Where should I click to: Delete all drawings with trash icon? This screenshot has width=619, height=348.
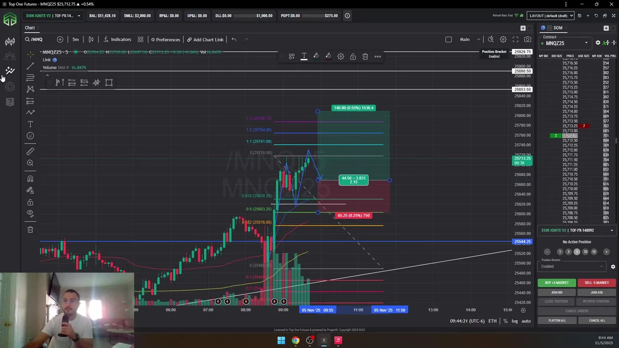point(30,230)
